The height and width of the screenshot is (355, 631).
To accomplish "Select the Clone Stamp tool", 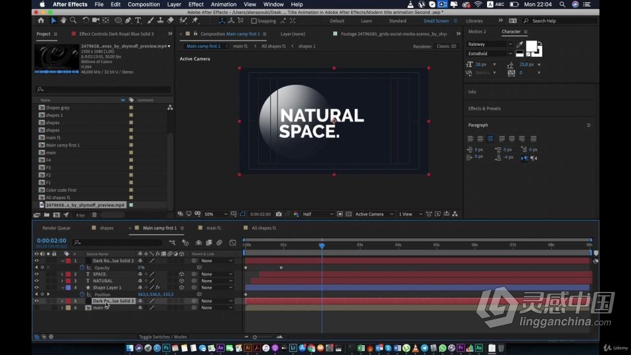I will pyautogui.click(x=160, y=20).
